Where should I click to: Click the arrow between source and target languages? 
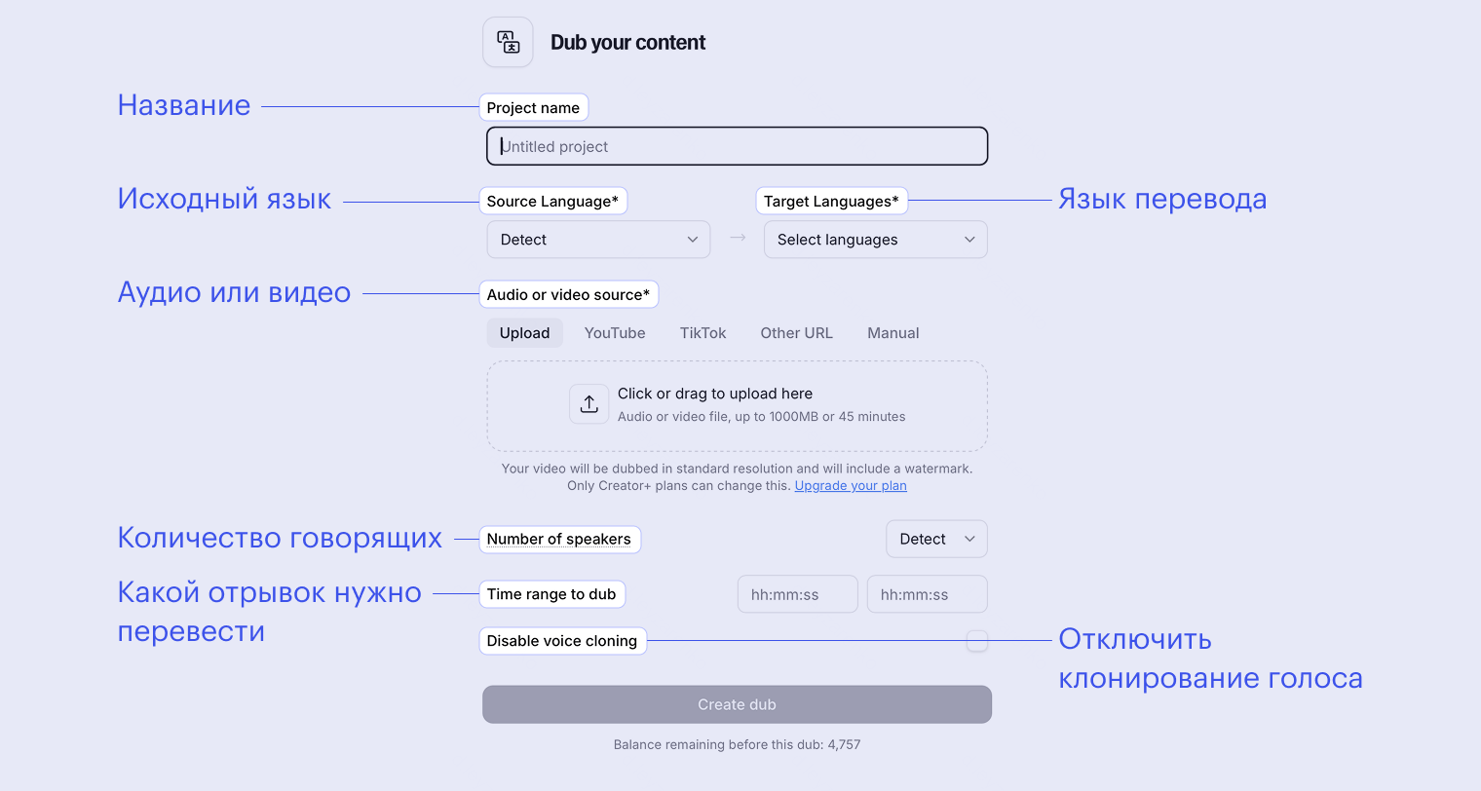[737, 239]
